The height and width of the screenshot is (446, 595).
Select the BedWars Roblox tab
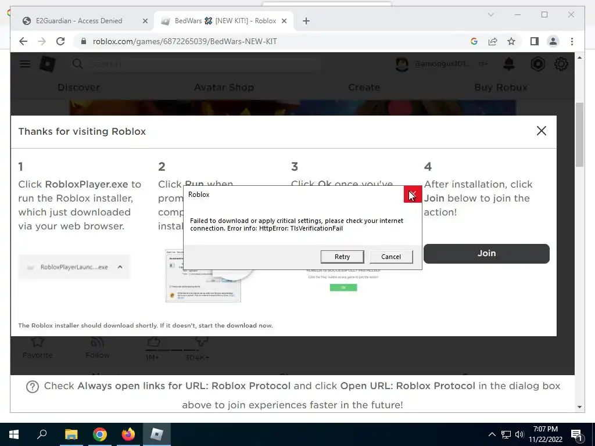(x=225, y=21)
